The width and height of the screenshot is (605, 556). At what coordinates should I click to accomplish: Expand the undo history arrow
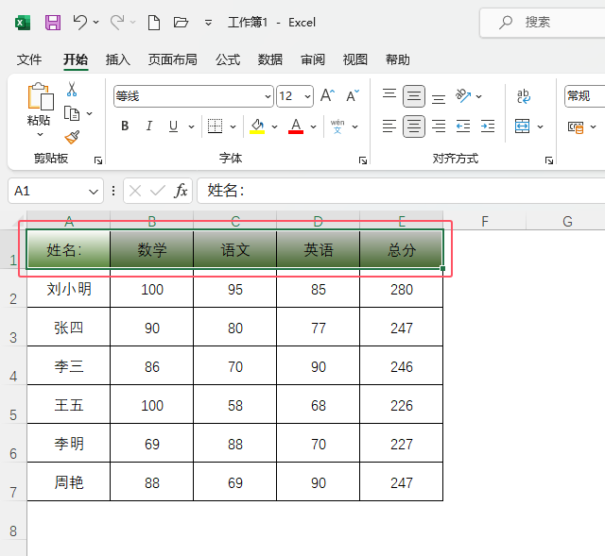[96, 23]
